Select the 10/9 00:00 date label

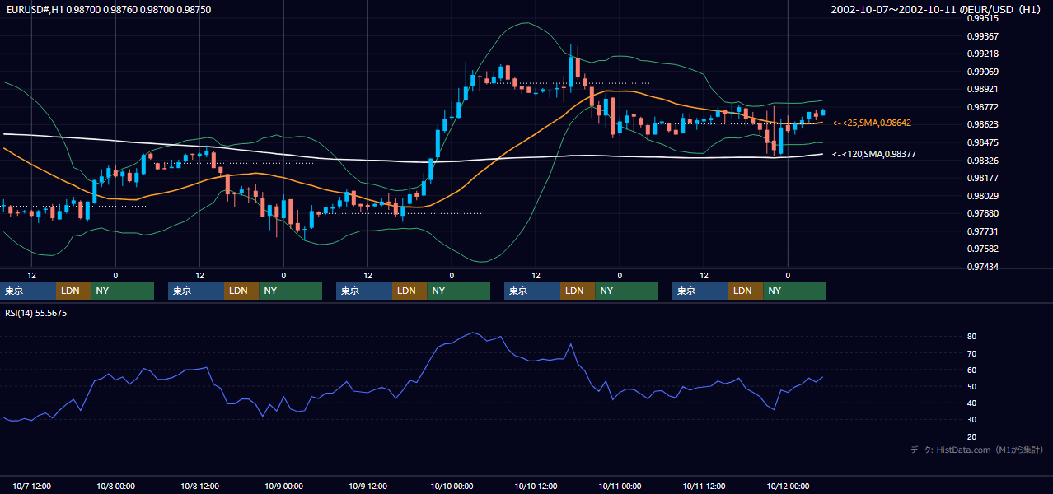(x=284, y=487)
